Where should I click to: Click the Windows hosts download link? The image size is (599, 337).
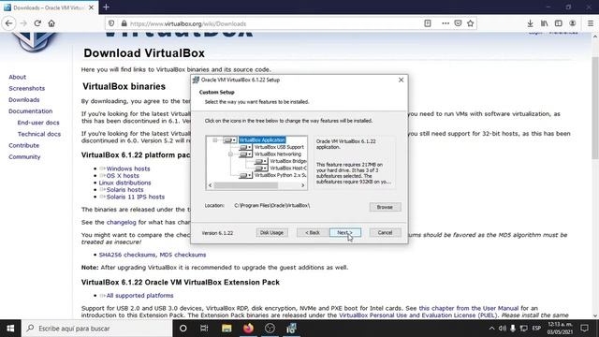pyautogui.click(x=128, y=168)
